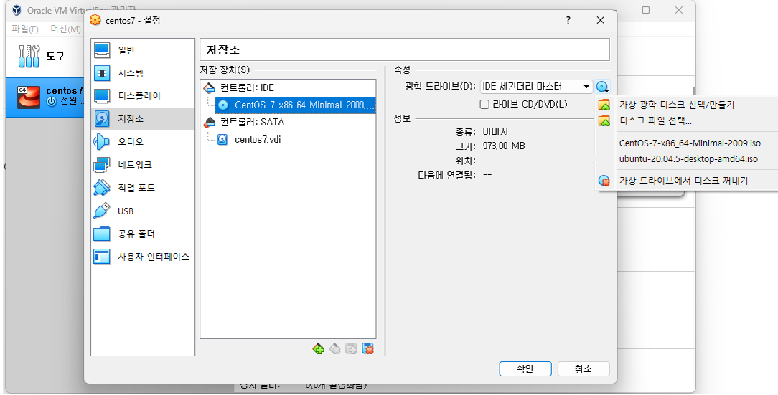The image size is (778, 395).
Task: Click the 저장소 disk icon in sidebar
Action: (102, 119)
